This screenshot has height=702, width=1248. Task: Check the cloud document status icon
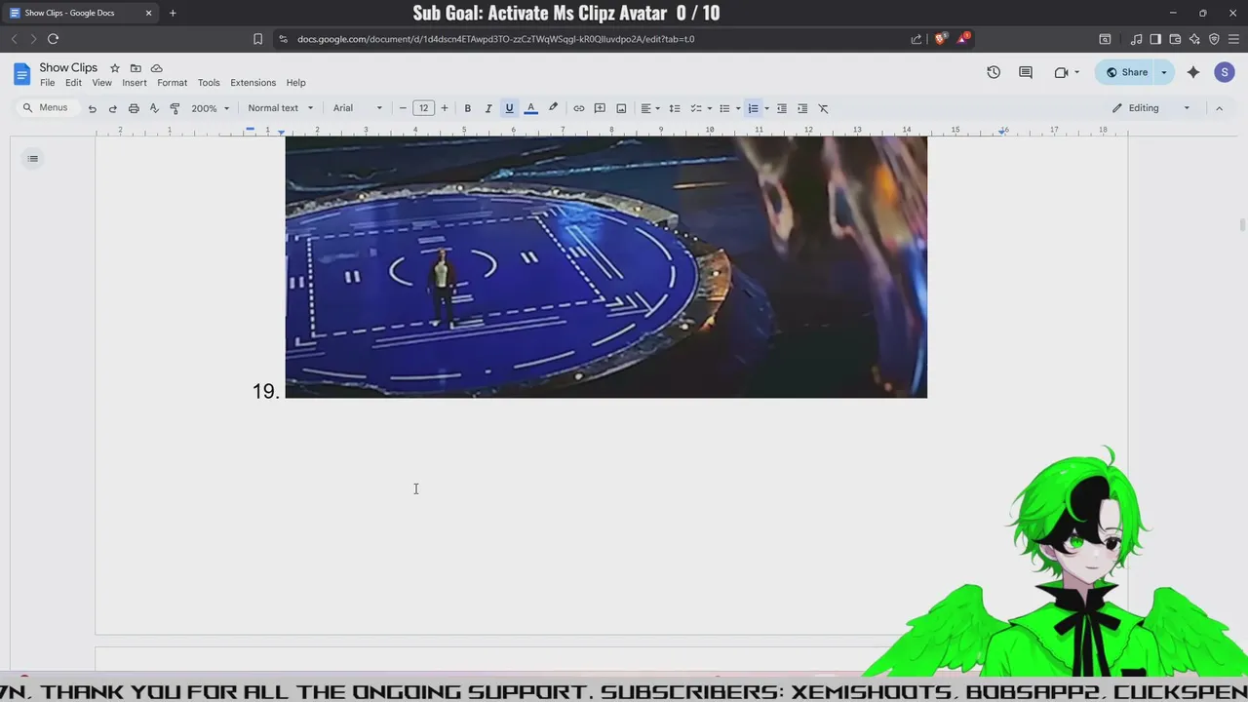coord(156,68)
